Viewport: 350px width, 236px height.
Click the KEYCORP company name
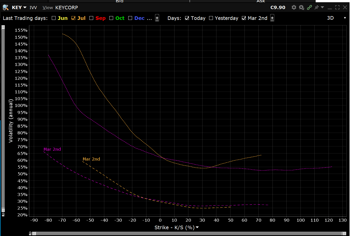(x=67, y=8)
